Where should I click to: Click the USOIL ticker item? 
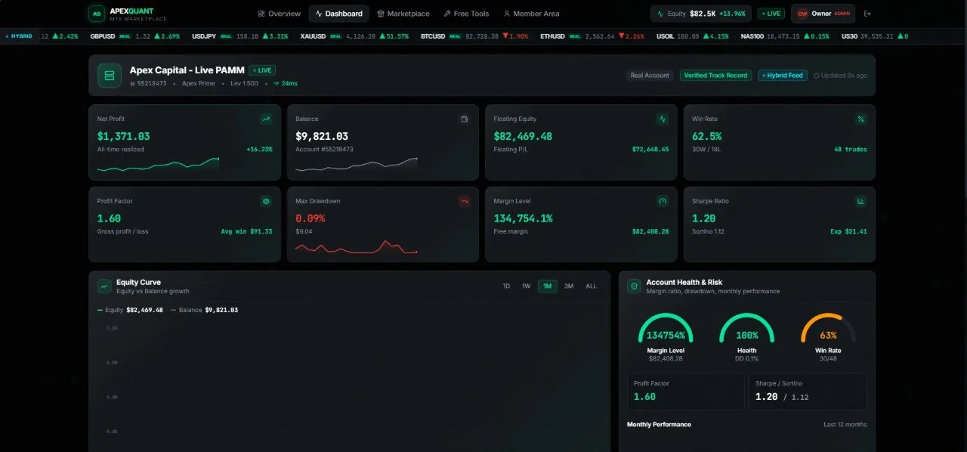click(693, 36)
